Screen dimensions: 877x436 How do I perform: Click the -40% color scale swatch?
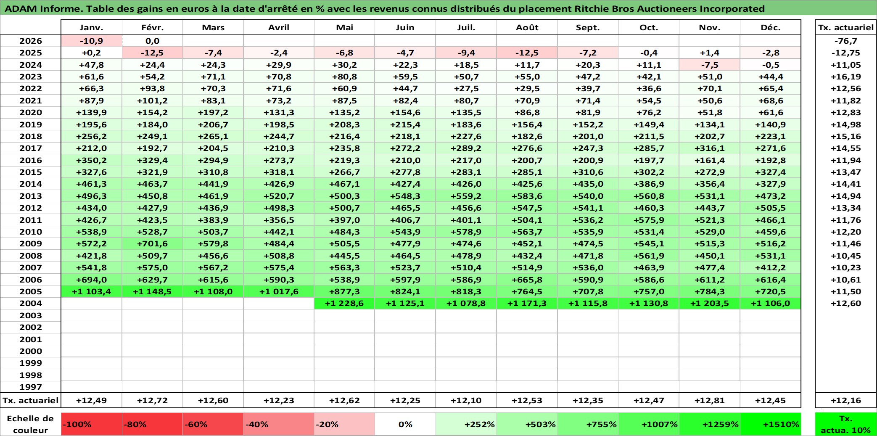pyautogui.click(x=279, y=424)
